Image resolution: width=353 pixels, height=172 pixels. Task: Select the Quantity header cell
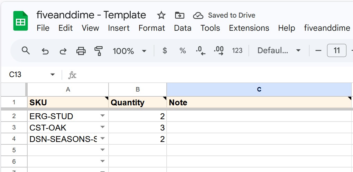(x=138, y=102)
